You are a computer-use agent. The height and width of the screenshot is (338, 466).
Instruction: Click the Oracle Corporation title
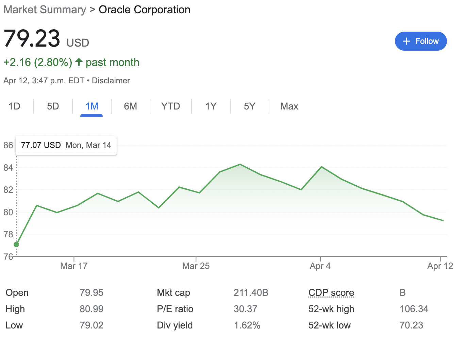pyautogui.click(x=145, y=10)
